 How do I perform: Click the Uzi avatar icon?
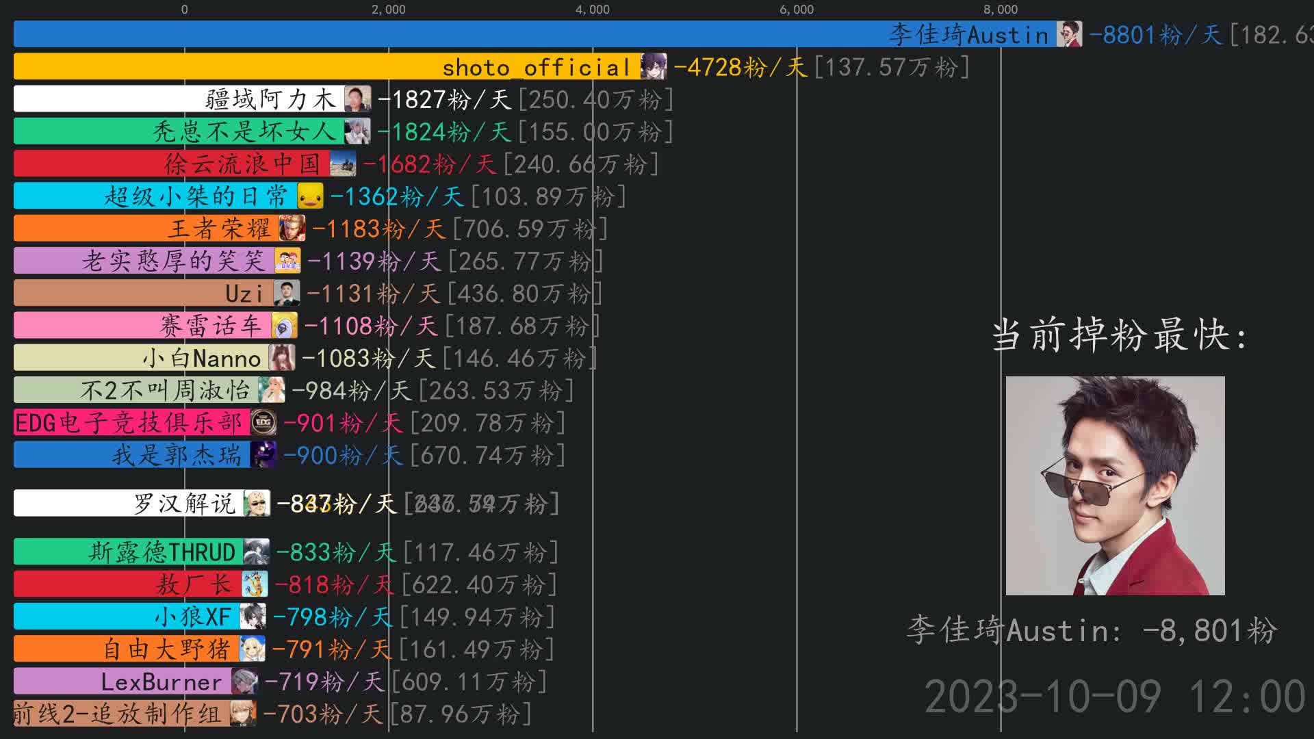point(287,294)
